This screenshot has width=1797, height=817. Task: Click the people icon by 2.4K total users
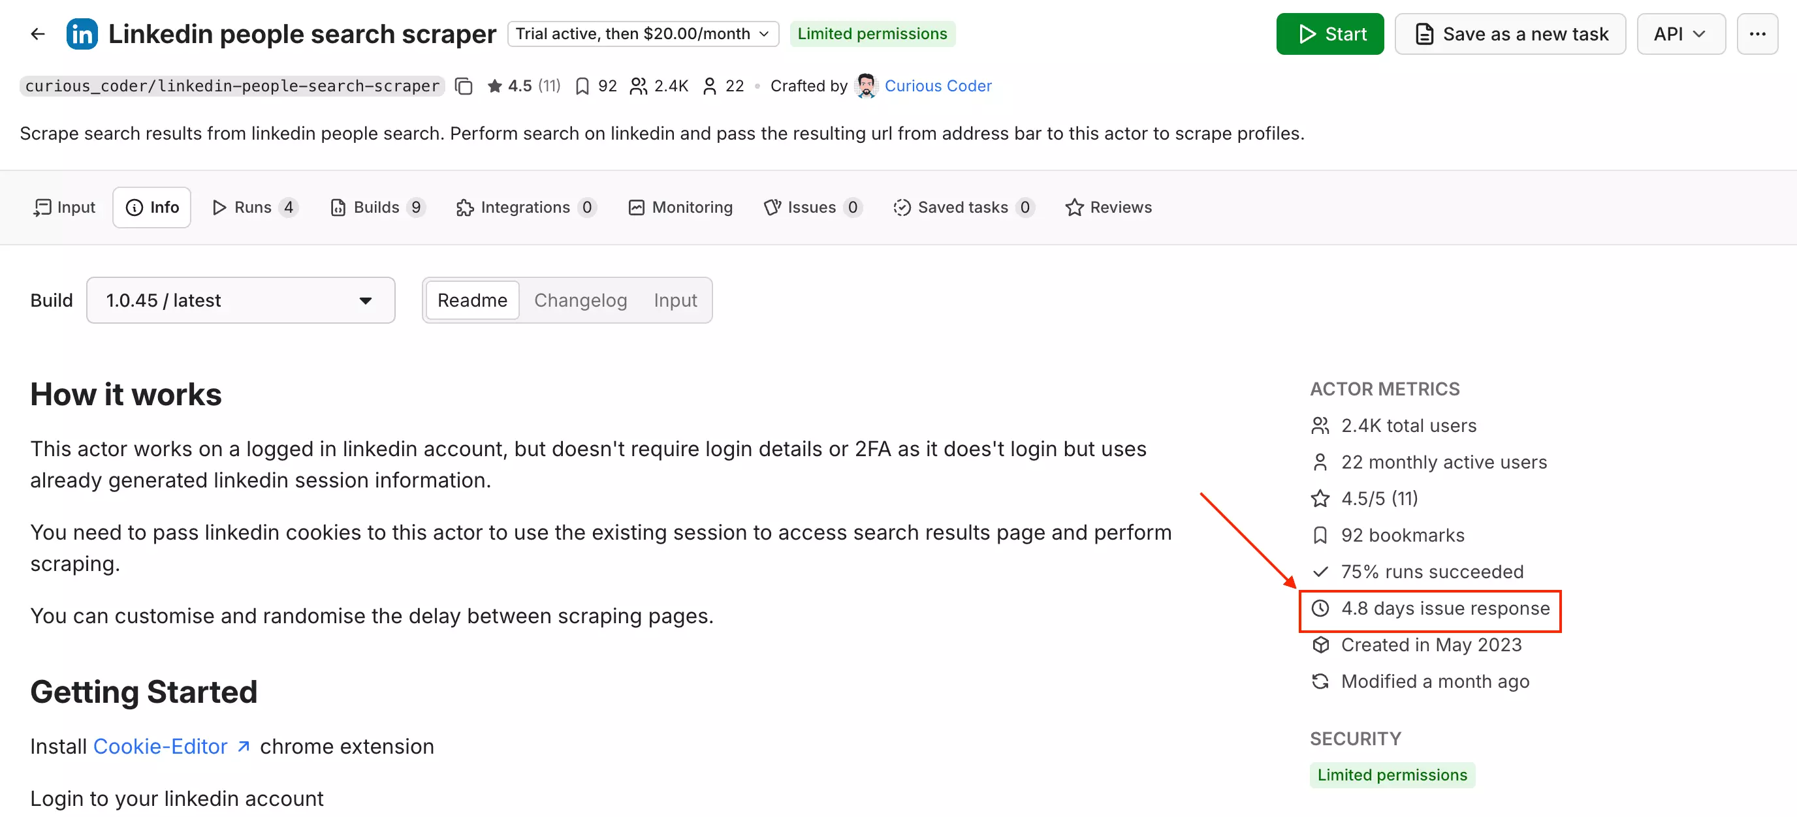tap(1320, 425)
